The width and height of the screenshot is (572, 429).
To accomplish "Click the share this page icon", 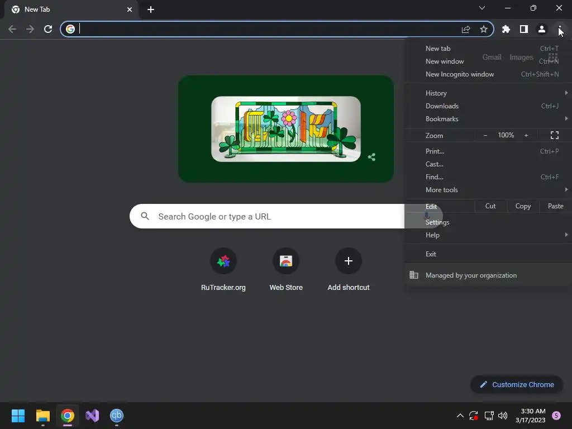I will (466, 29).
